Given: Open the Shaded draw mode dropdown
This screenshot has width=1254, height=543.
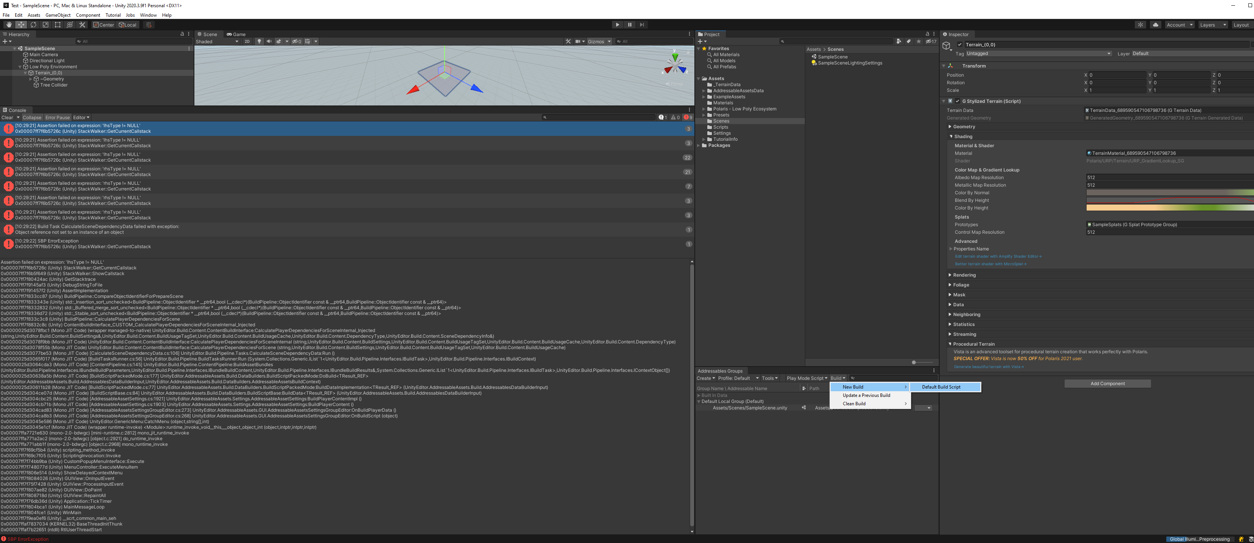Looking at the screenshot, I should pos(217,41).
